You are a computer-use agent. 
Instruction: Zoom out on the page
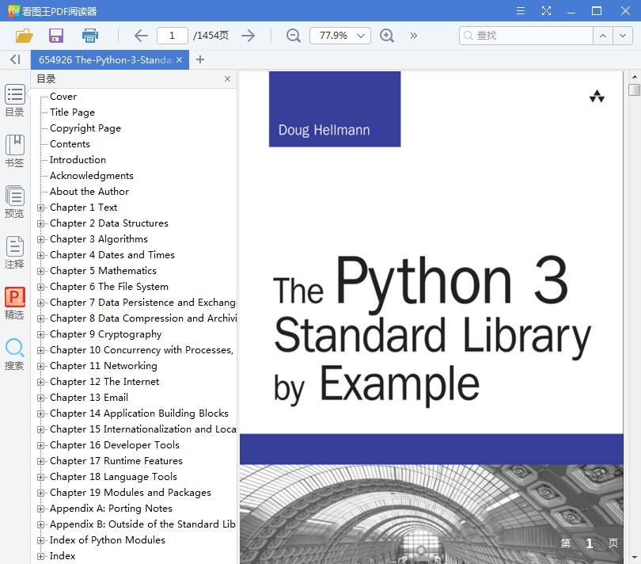pos(293,36)
